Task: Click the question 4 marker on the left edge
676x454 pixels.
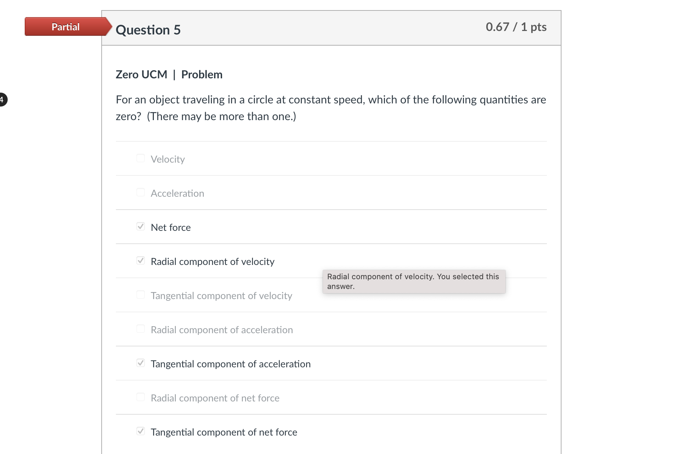Action: click(x=2, y=99)
